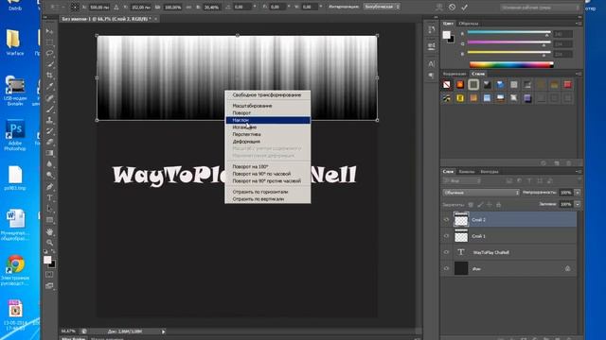Click the reference point location grid icon
This screenshot has width=606, height=340.
[x=75, y=7]
